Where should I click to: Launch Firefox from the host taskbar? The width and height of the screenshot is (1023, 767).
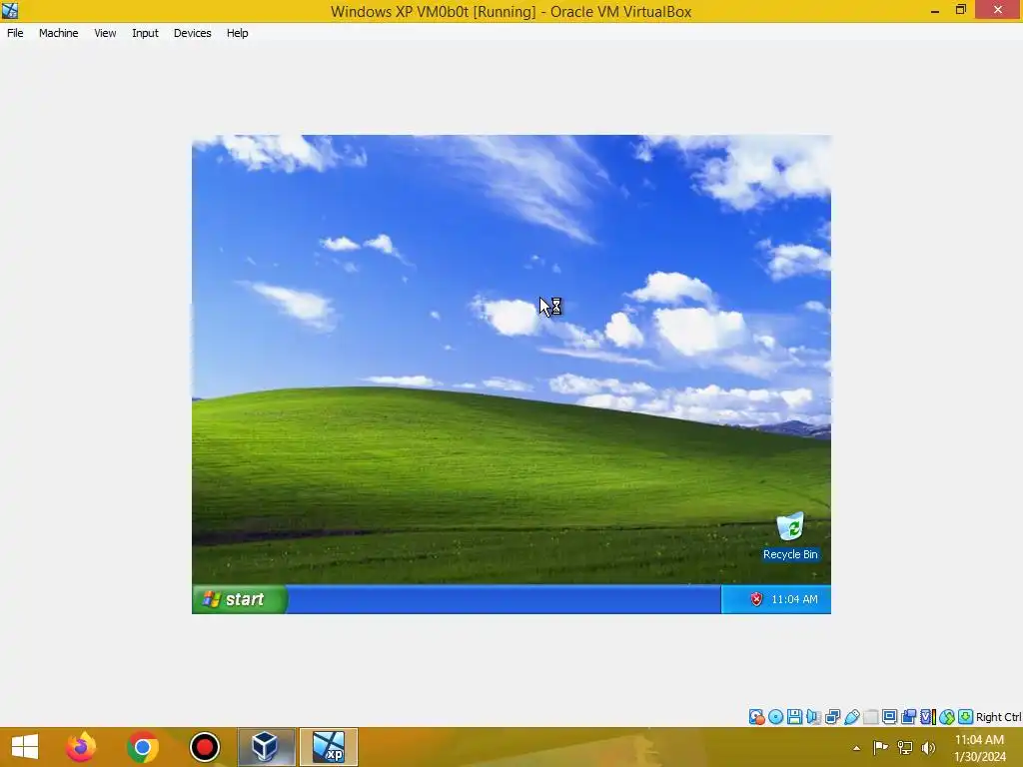(x=81, y=747)
